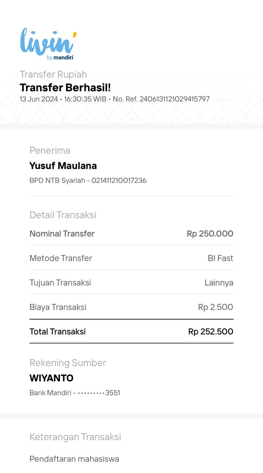Click the Penerima section label
Image resolution: width=263 pixels, height=473 pixels.
click(x=50, y=150)
